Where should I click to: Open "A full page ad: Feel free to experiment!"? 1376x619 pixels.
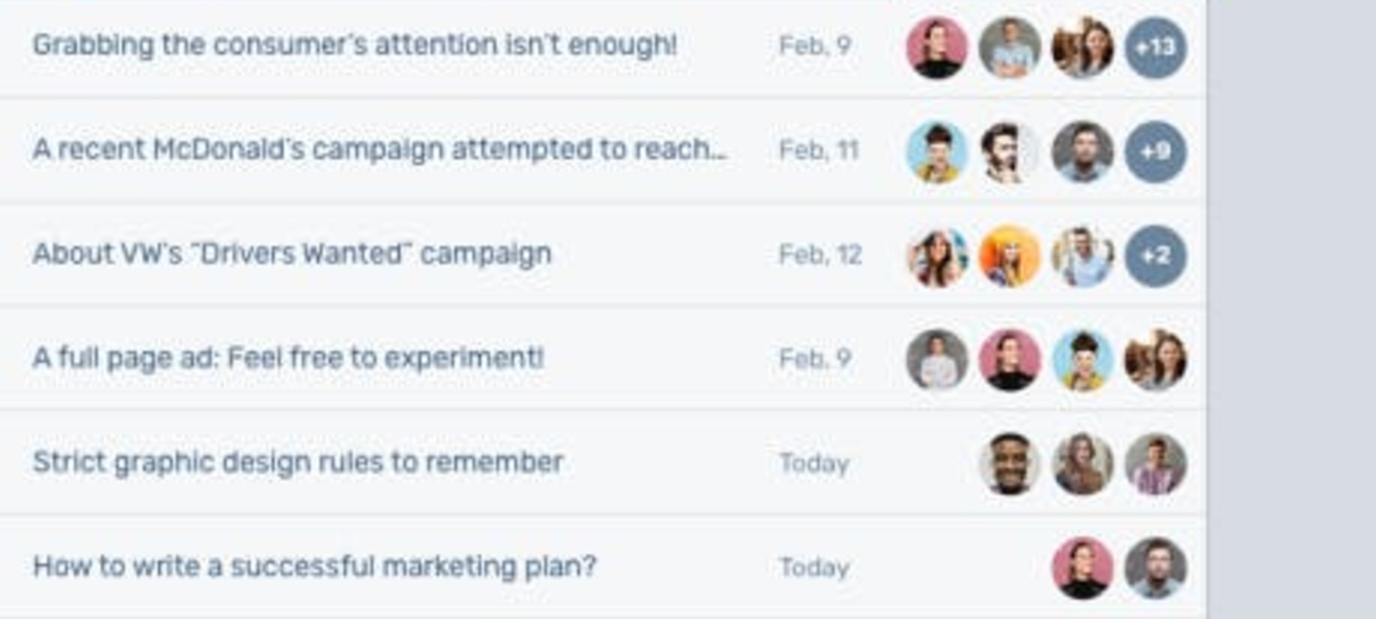pyautogui.click(x=288, y=358)
